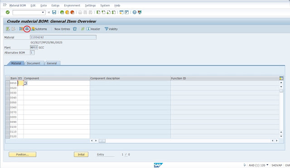
Task: Delete item with the trash can icon
Action: coord(75,29)
